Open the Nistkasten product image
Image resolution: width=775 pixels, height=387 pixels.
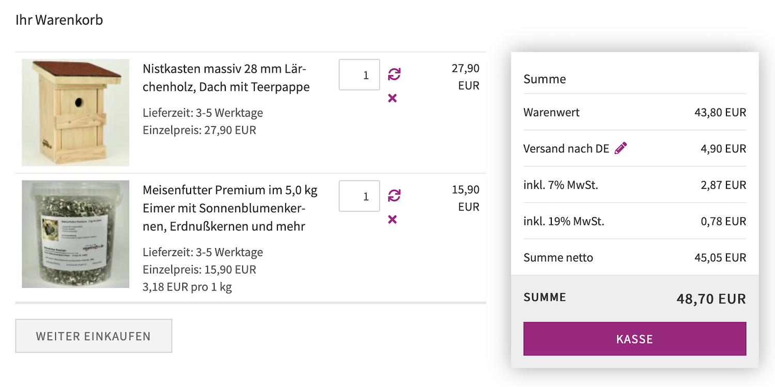[75, 112]
